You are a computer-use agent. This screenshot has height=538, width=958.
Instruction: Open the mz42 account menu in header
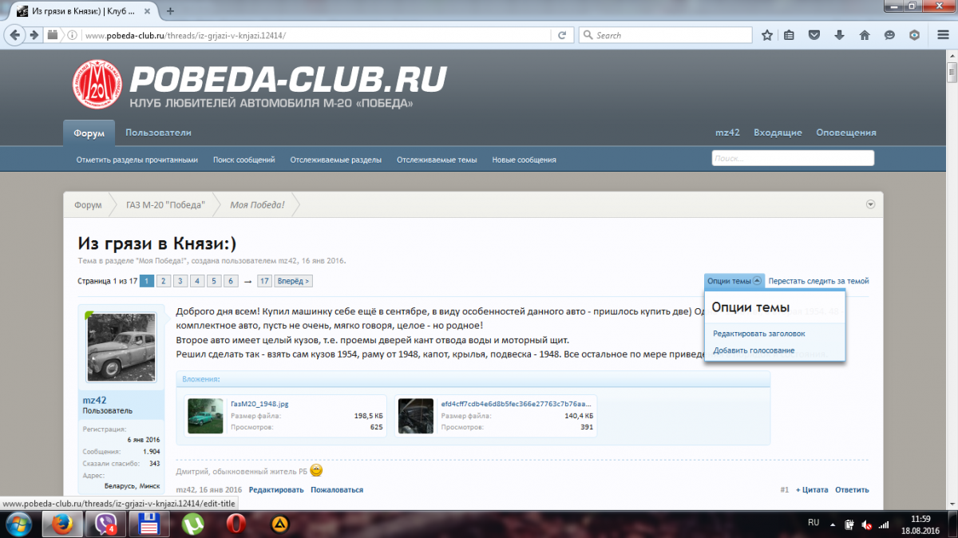(728, 133)
